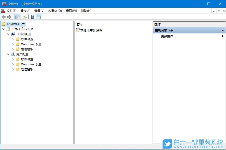Click the 软件设置 folder icon under 计算机配置
226x150 pixels.
18,39
